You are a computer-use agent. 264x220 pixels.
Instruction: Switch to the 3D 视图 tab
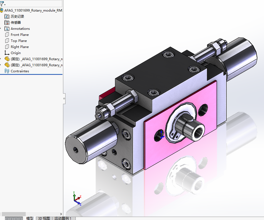(x=44, y=218)
